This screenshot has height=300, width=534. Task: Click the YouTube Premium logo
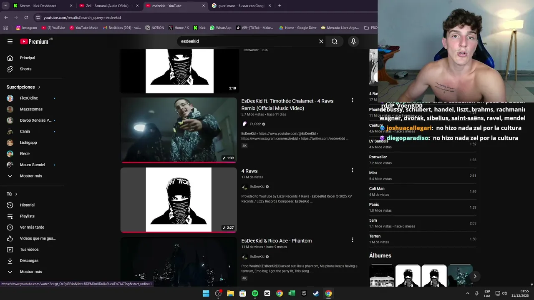(34, 41)
